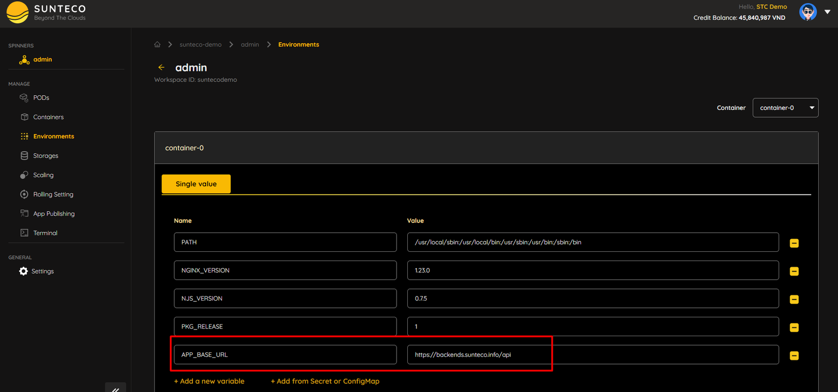Open the PODs menu item
This screenshot has width=838, height=392.
click(41, 97)
